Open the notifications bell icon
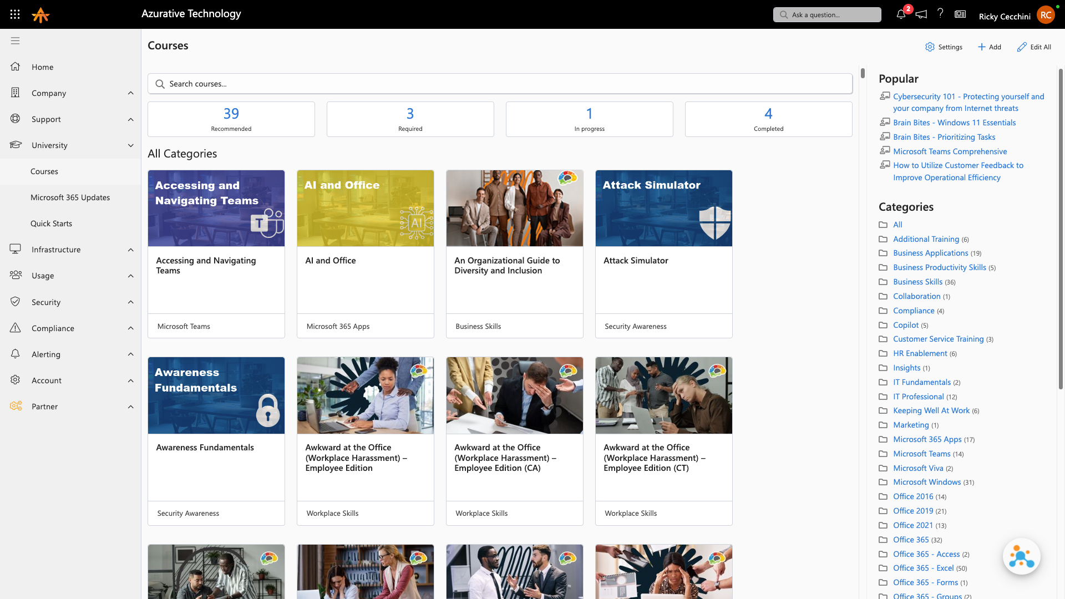This screenshot has height=599, width=1065. (x=901, y=14)
